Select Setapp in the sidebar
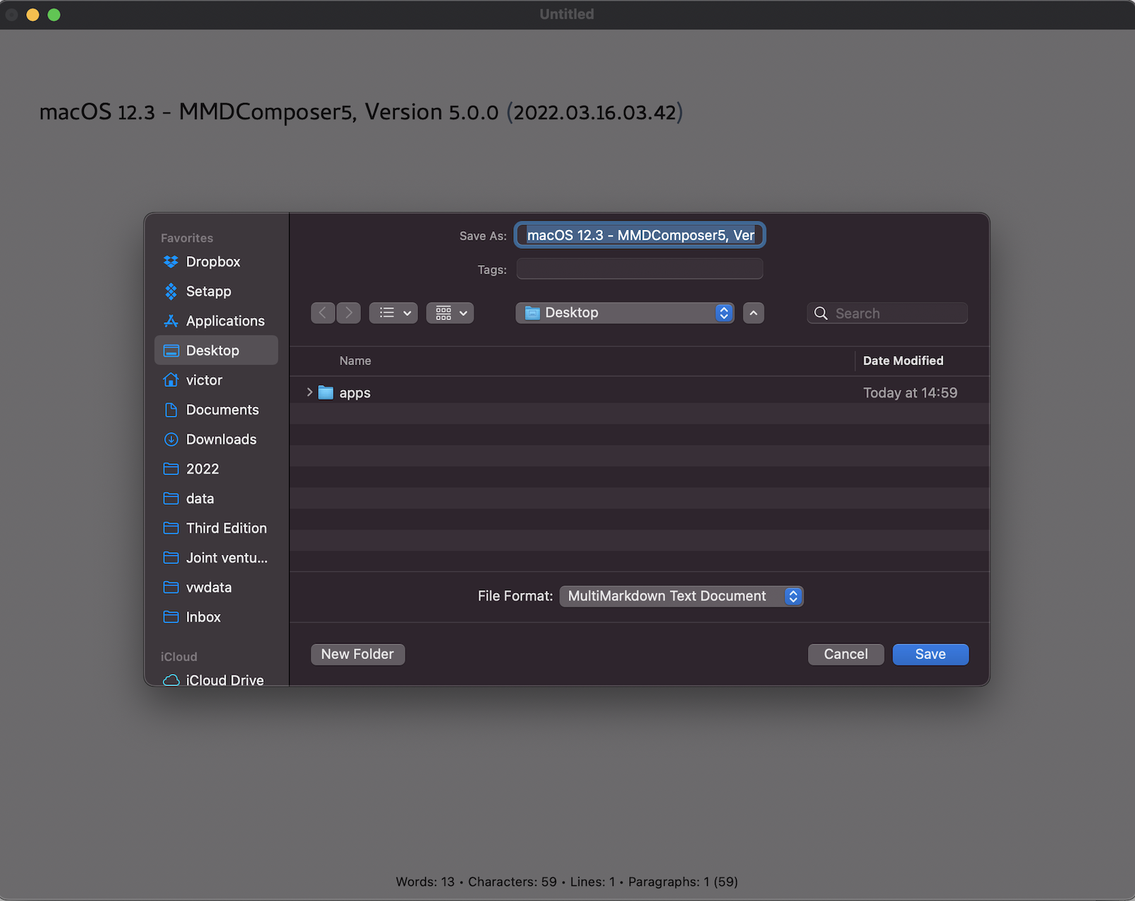This screenshot has width=1135, height=901. [208, 291]
